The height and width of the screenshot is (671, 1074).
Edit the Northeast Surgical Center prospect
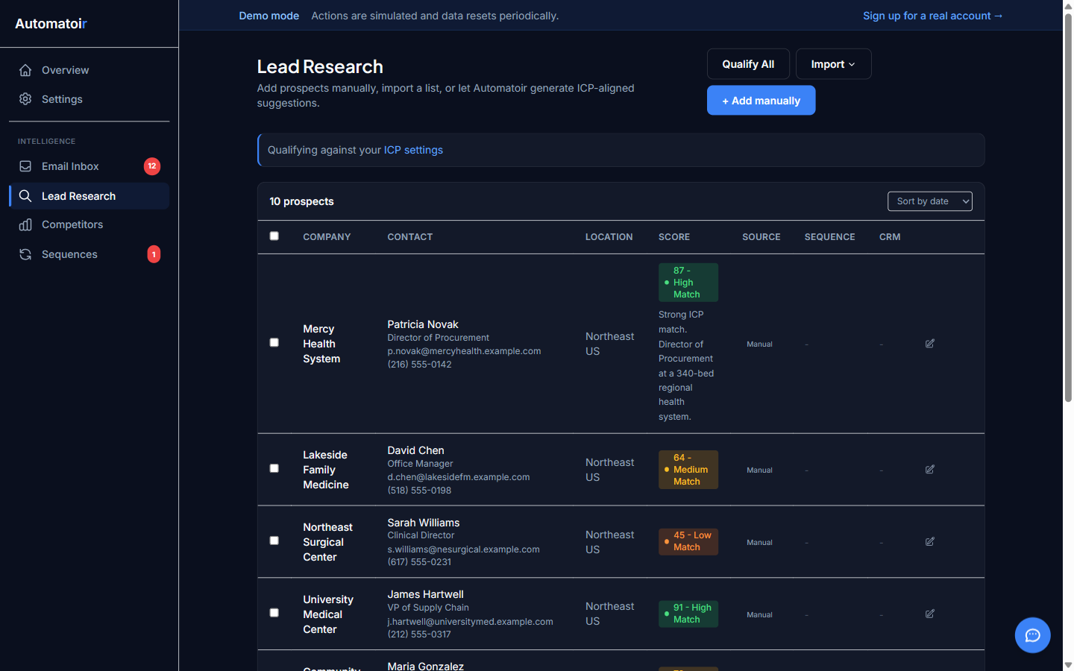(930, 542)
